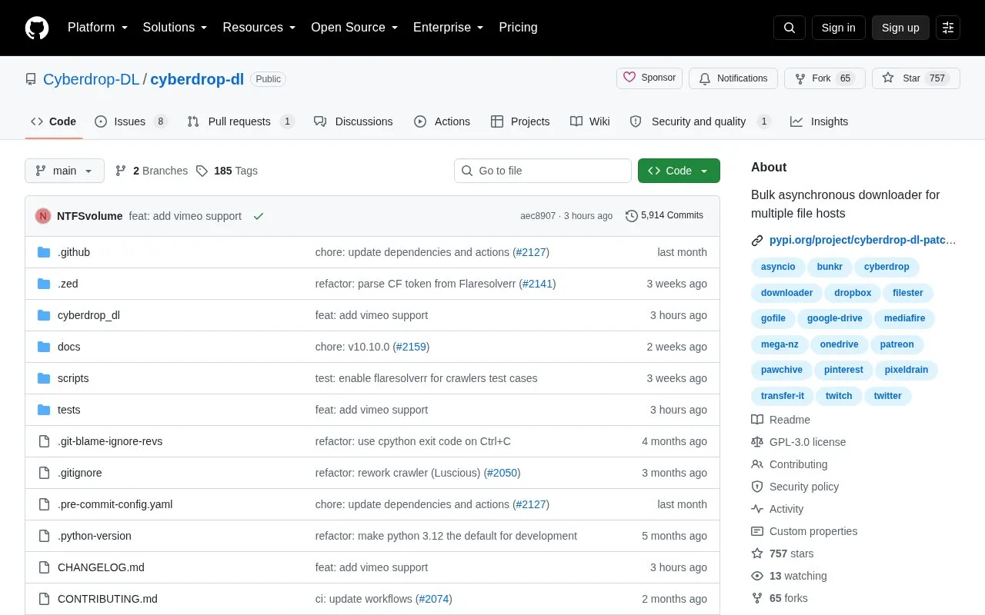Image resolution: width=985 pixels, height=615 pixels.
Task: Open pull request #2050 link
Action: pyautogui.click(x=502, y=473)
